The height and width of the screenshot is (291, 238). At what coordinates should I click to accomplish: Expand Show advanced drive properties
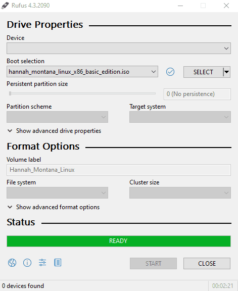54,131
